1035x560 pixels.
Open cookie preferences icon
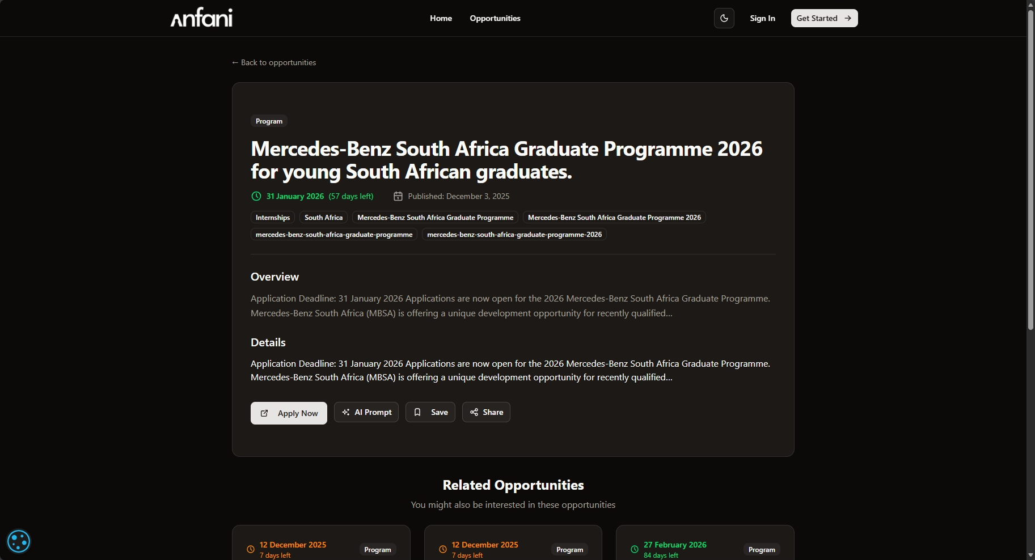pos(18,541)
